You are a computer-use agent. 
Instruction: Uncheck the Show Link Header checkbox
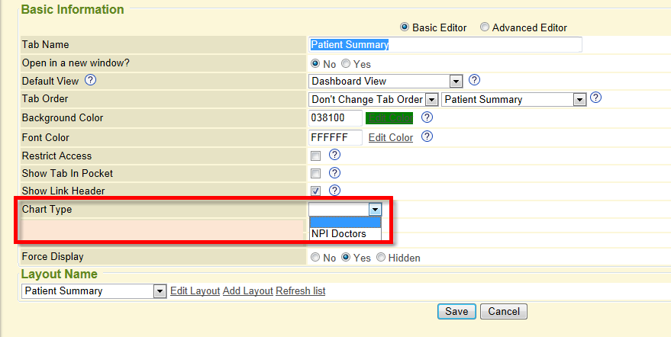(316, 191)
